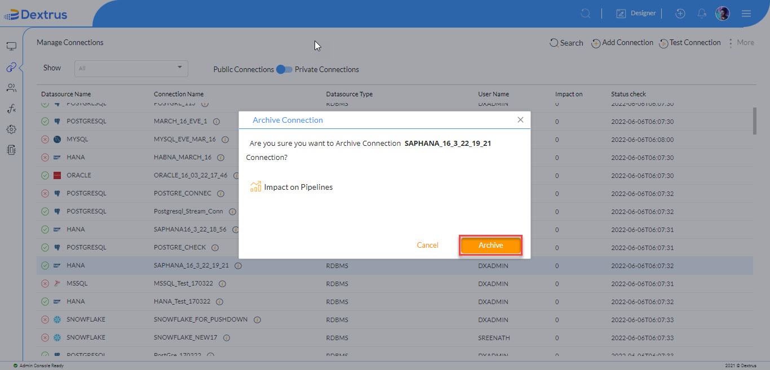Cancel the Archive Connection dialog
The width and height of the screenshot is (770, 370).
tap(427, 245)
